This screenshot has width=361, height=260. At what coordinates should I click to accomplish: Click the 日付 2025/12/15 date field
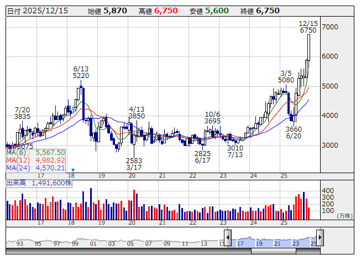(x=38, y=11)
